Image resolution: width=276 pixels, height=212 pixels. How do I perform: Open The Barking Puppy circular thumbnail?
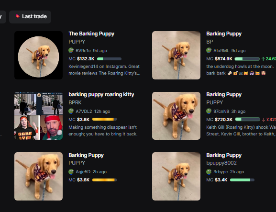[x=38, y=56]
